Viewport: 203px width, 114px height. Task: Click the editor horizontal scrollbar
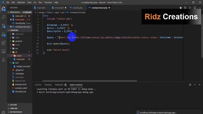[89, 81]
